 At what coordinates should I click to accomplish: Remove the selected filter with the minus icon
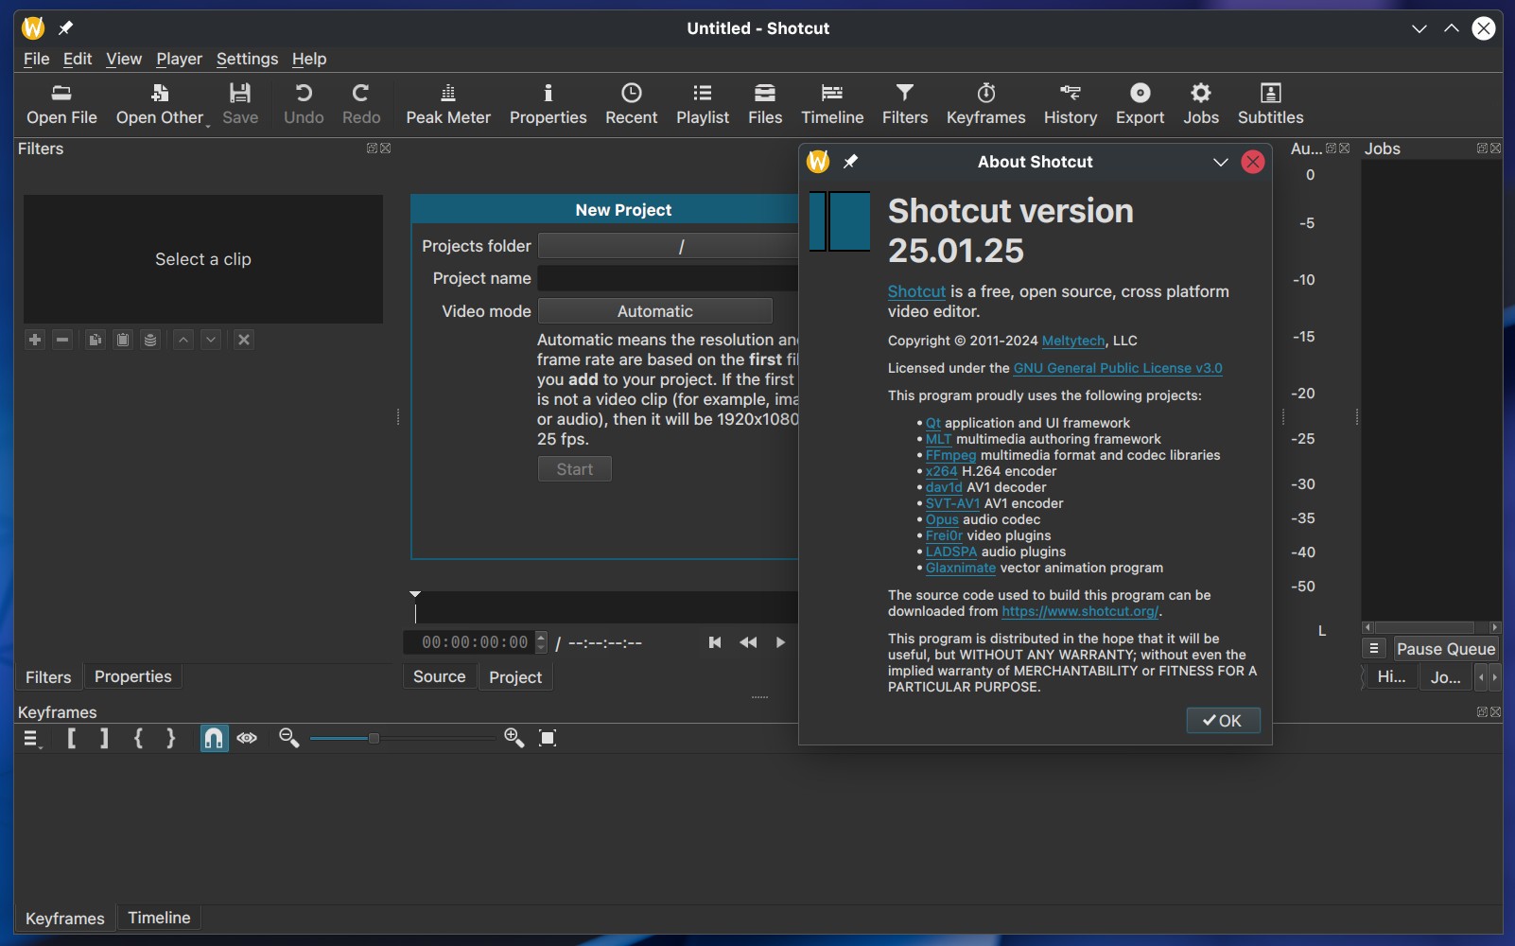(x=62, y=340)
